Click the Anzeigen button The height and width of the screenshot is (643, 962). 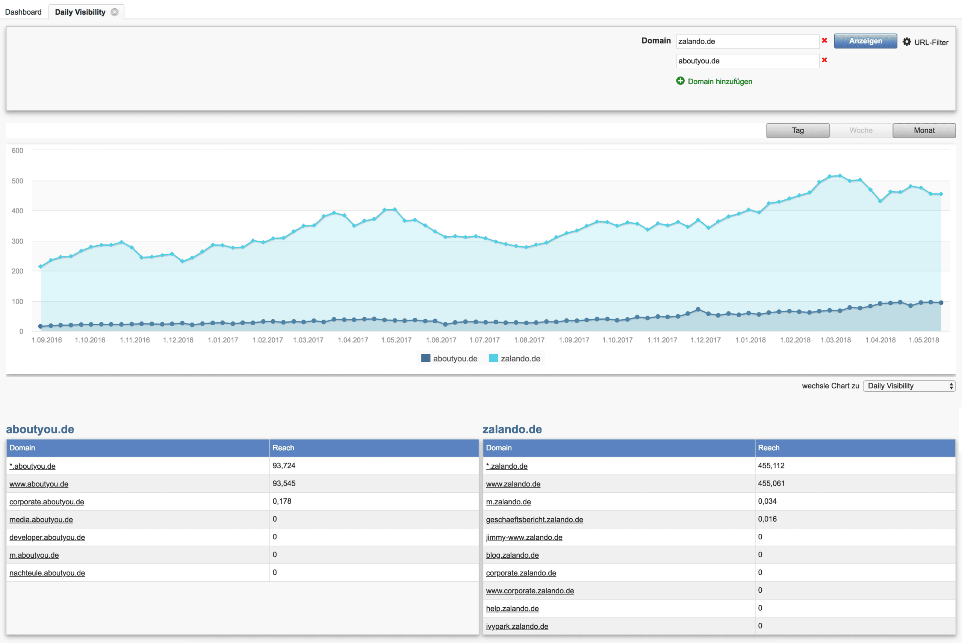[x=865, y=41]
